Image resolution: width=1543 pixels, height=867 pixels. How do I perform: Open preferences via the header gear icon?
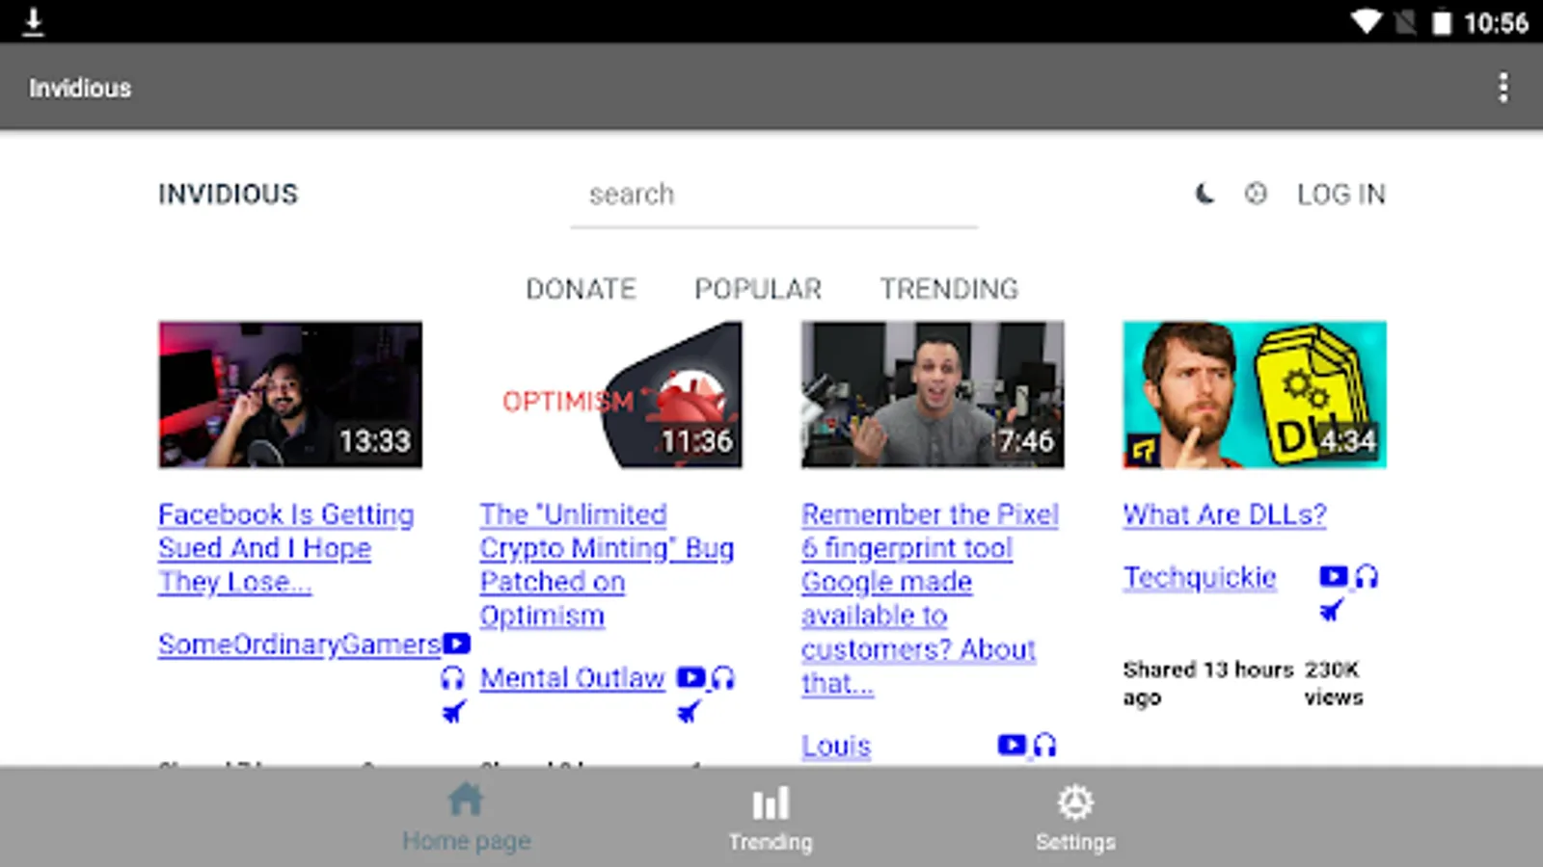coord(1256,194)
